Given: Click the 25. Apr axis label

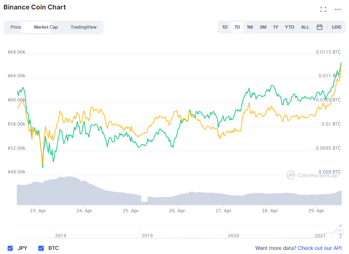Looking at the screenshot, I should [x=131, y=211].
